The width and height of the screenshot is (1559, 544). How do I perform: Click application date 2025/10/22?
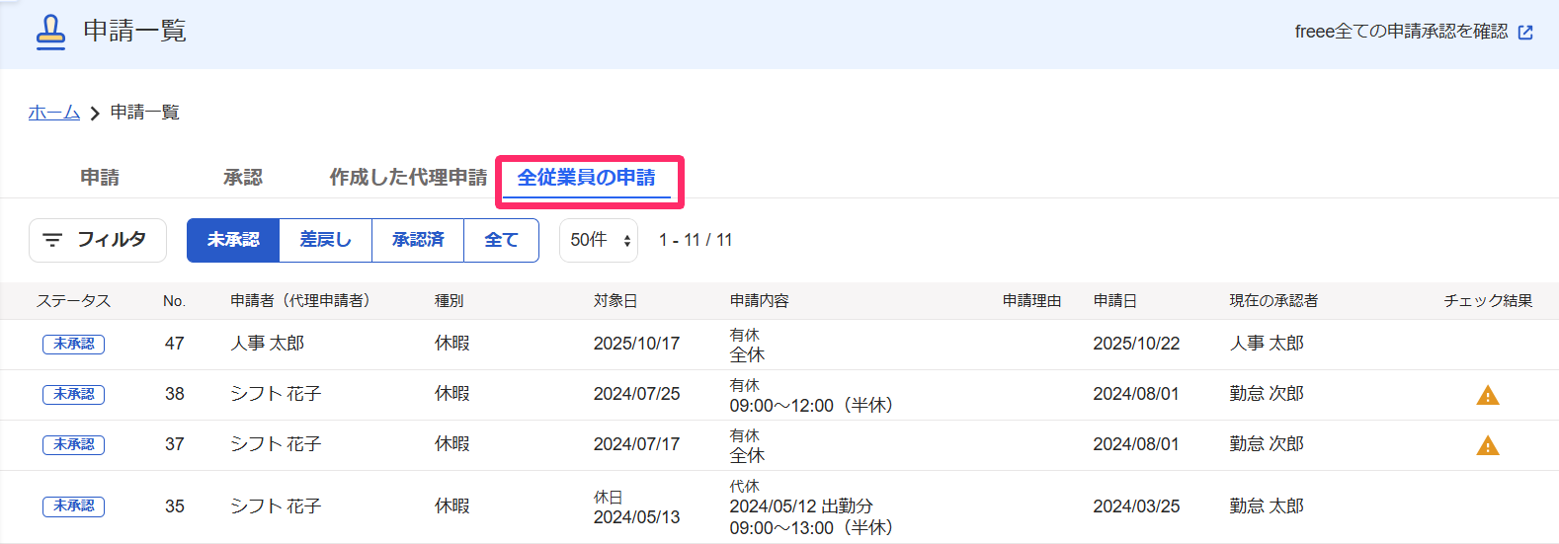(x=1136, y=344)
